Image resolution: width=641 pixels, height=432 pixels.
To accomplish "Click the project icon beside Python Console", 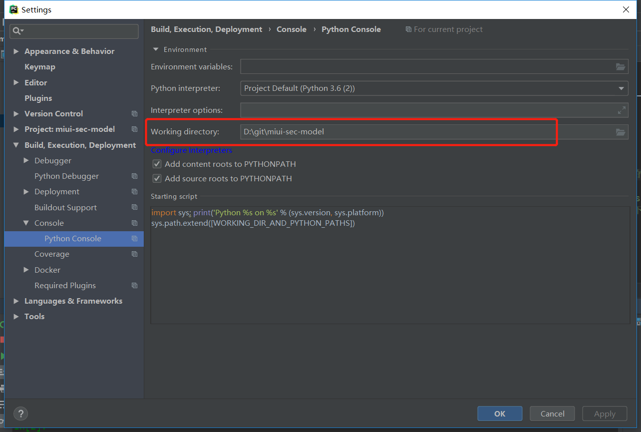I will (134, 239).
